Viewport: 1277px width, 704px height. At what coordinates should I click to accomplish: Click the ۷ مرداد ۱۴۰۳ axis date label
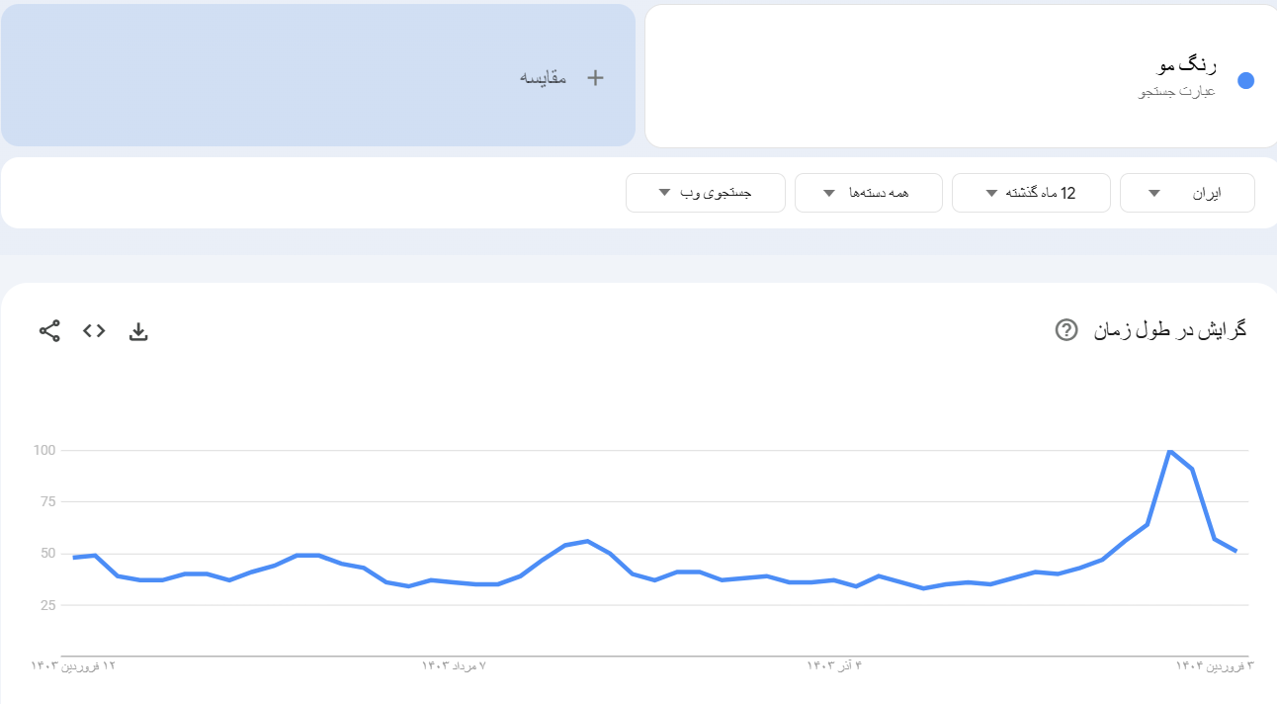click(455, 666)
